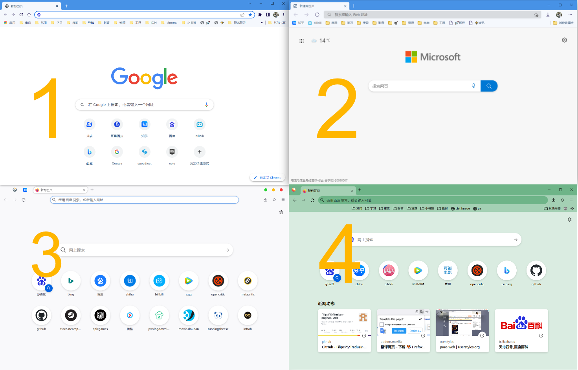Toggle the side panel icon in Chrome
578x370 pixels.
[268, 15]
